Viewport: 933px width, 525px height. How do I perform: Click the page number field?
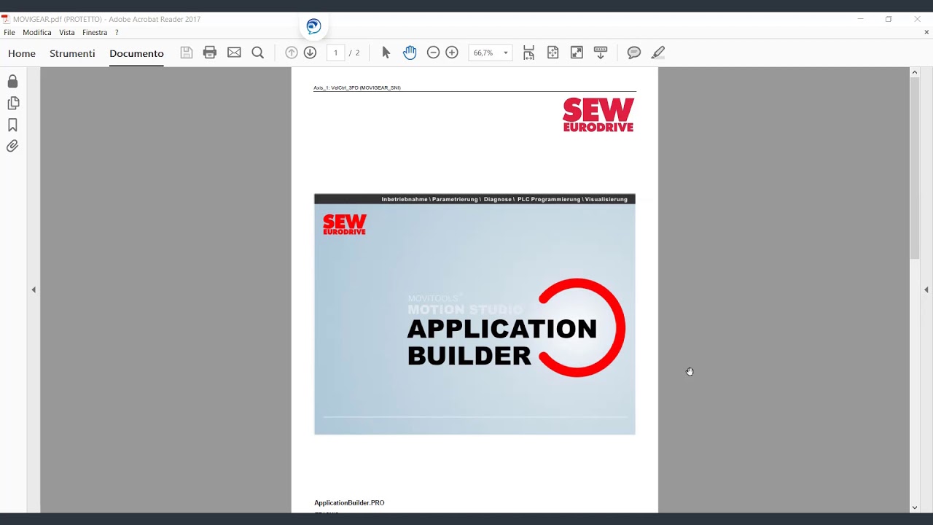[x=335, y=52]
